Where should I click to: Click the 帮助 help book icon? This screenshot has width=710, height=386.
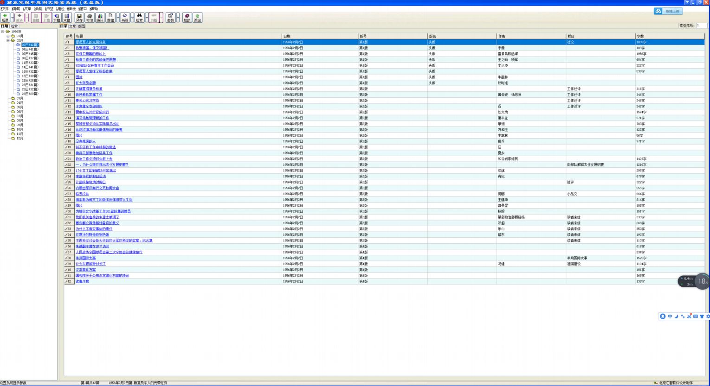tap(187, 18)
